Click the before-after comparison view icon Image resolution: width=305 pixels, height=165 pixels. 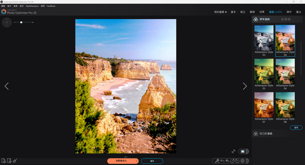tap(243, 151)
